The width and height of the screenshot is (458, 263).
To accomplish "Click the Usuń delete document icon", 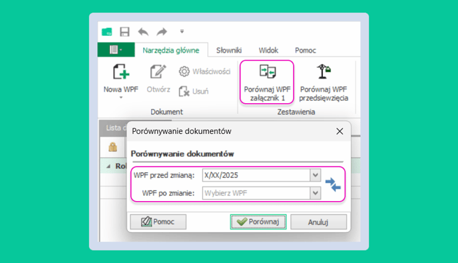I will click(x=184, y=91).
